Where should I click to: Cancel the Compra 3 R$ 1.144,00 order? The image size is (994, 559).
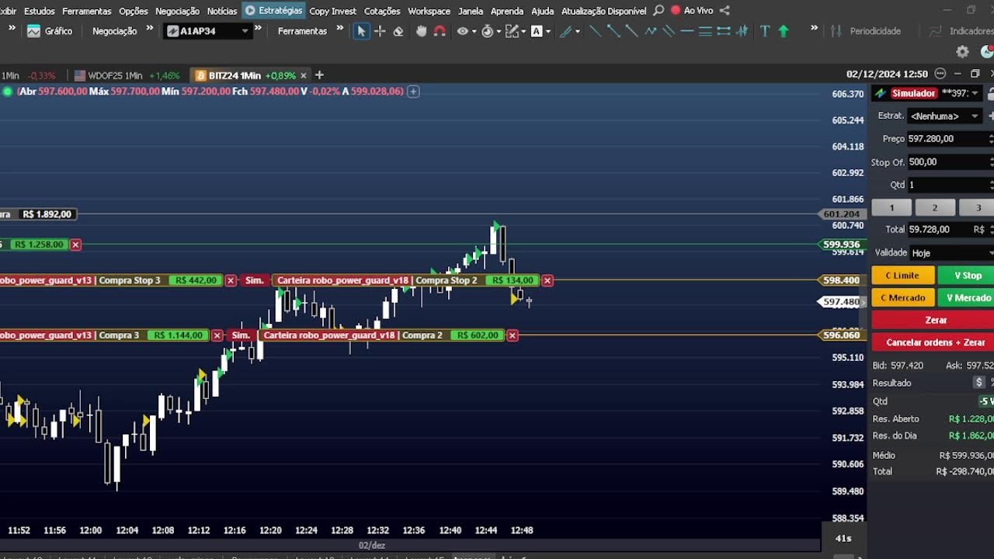coord(217,335)
